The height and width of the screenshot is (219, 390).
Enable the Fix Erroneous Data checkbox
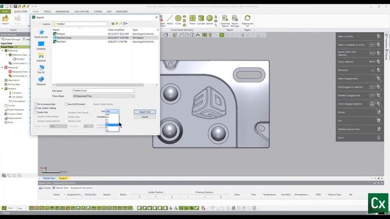coord(36,104)
